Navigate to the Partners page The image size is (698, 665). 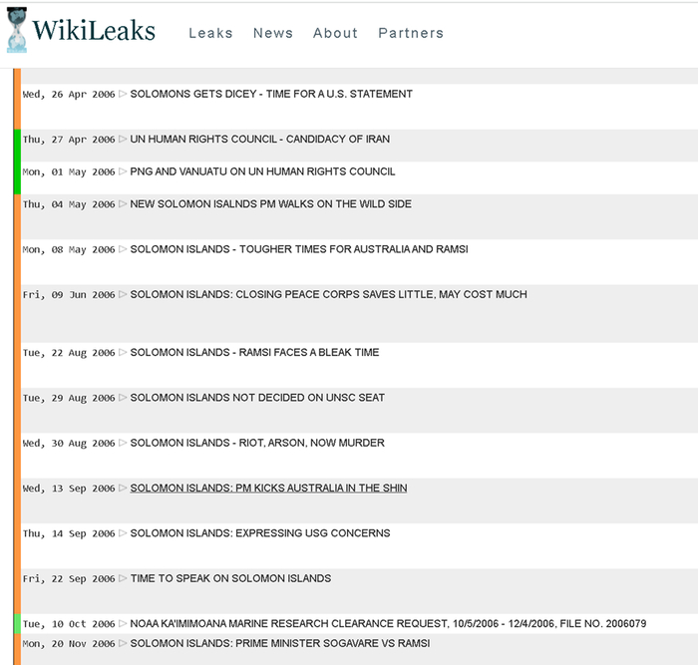411,33
